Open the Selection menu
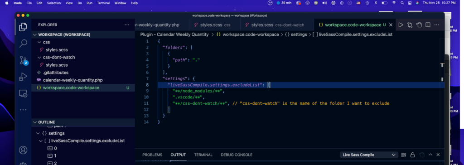The image size is (464, 165). pyautogui.click(x=54, y=3)
